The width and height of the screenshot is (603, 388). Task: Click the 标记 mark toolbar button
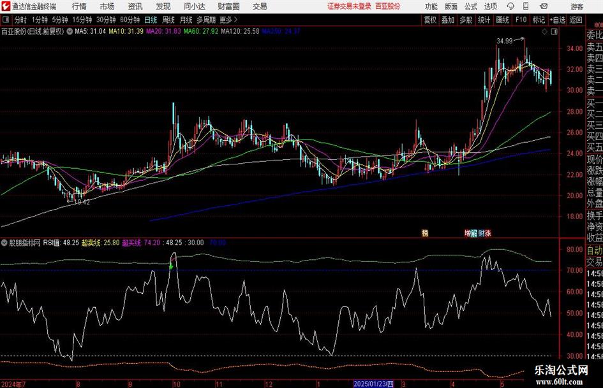point(539,20)
